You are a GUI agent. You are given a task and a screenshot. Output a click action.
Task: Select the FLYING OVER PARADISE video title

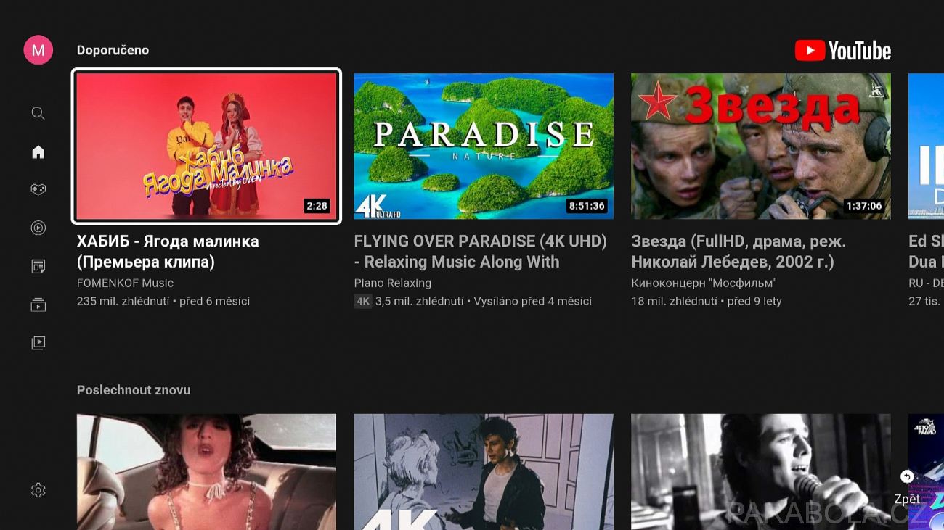[x=481, y=252]
